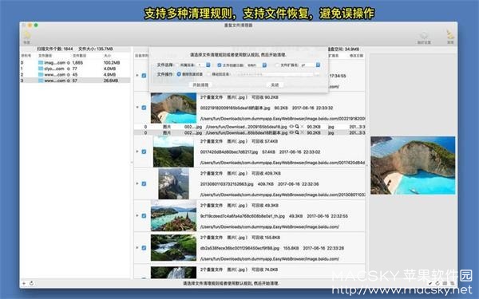479x299 pixels.
Task: Open the 所属目录 dropdown in the dialog
Action: (x=208, y=65)
